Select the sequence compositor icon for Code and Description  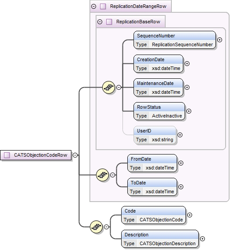pyautogui.click(x=96, y=227)
